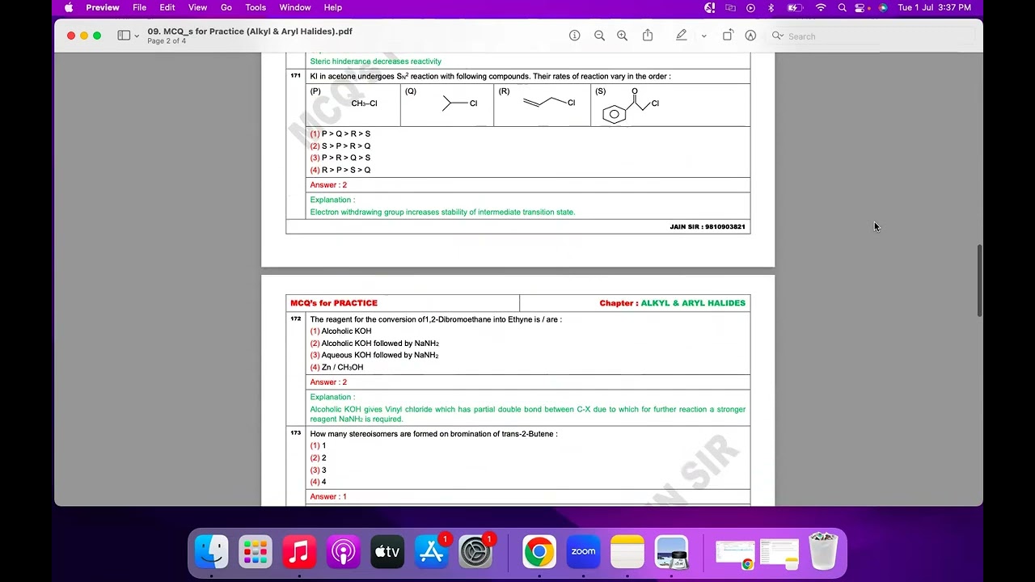Click option '(4) Zn / CH3OH'

coord(337,367)
